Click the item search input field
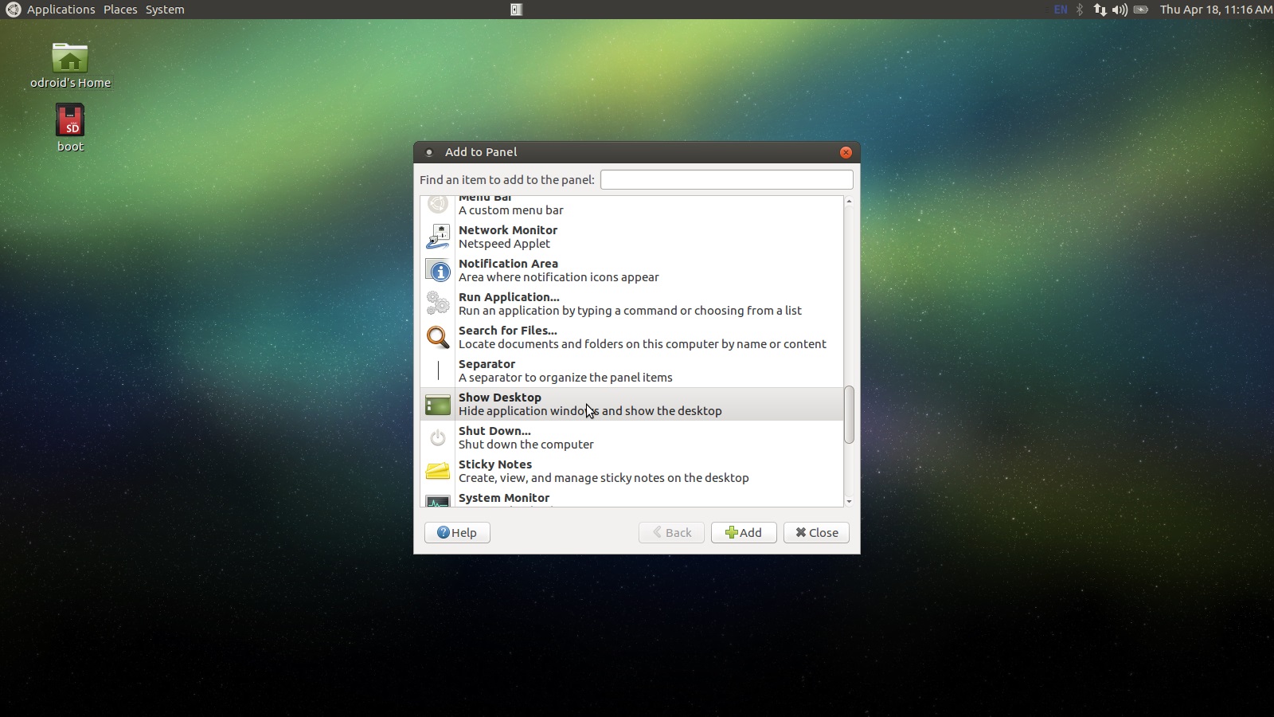1274x717 pixels. click(x=726, y=179)
